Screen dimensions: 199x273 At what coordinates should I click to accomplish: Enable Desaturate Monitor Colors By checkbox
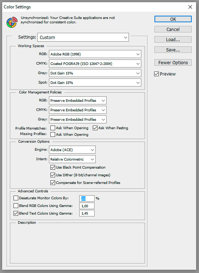[16, 198]
